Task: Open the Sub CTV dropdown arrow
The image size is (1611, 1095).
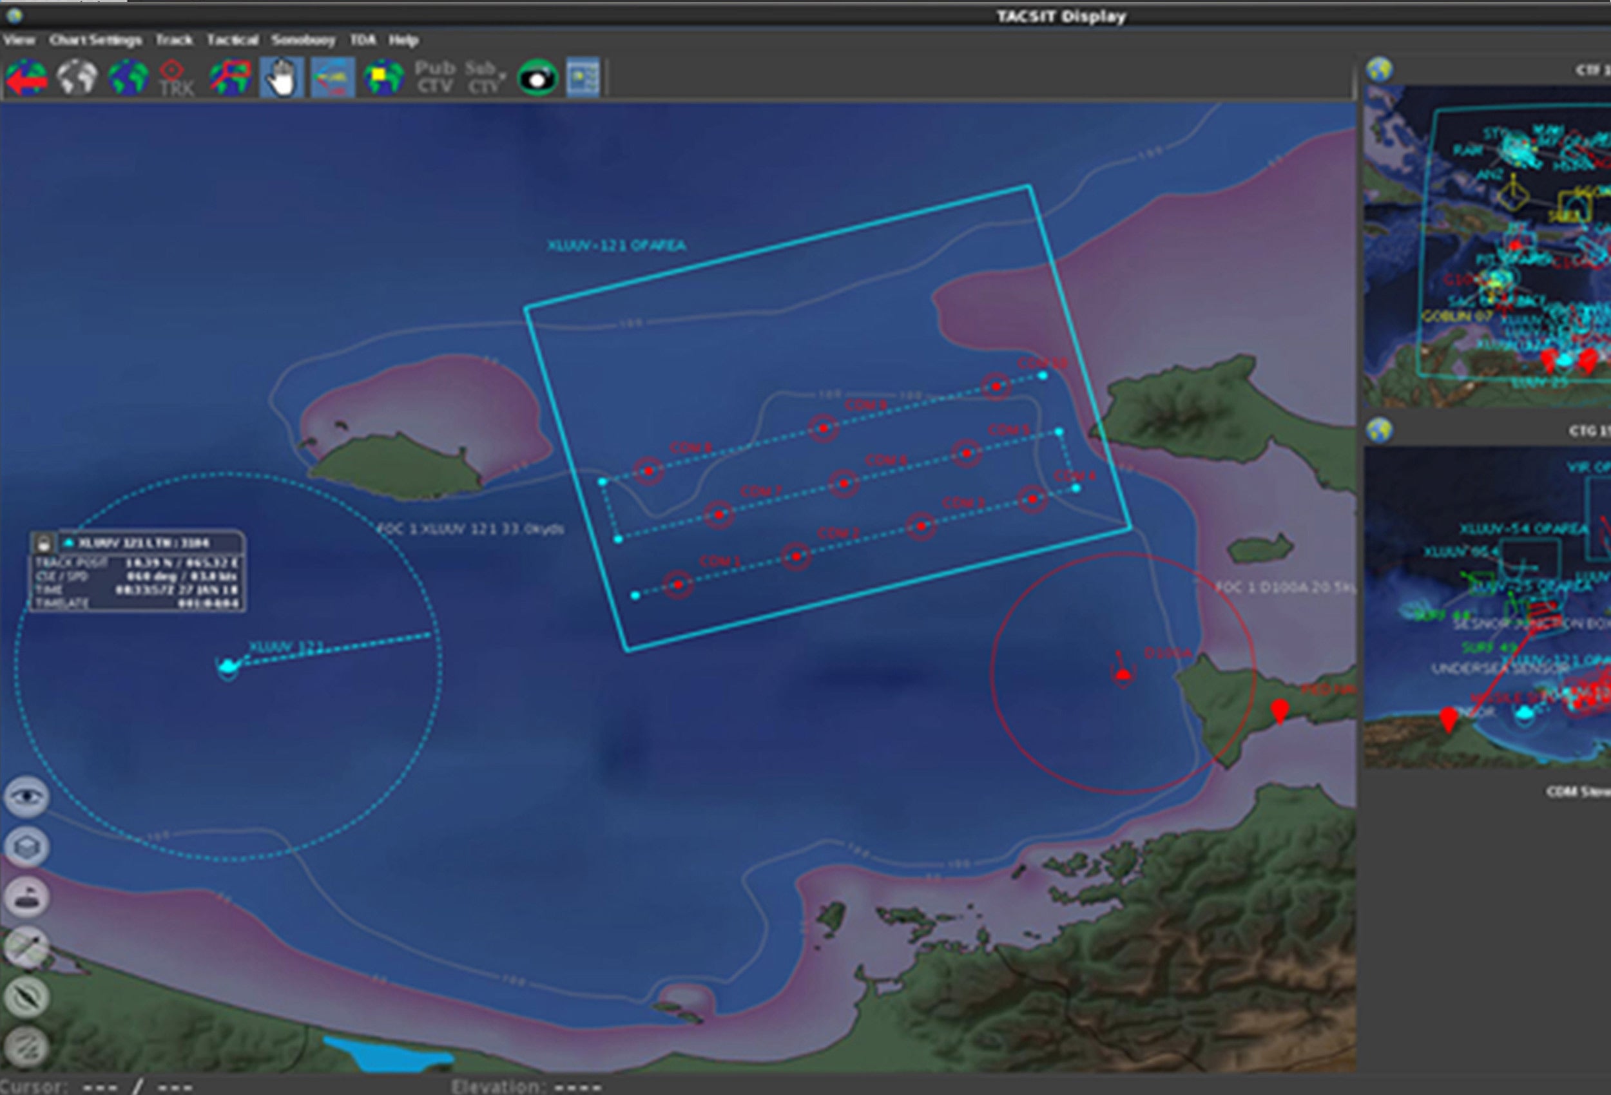Action: [502, 75]
